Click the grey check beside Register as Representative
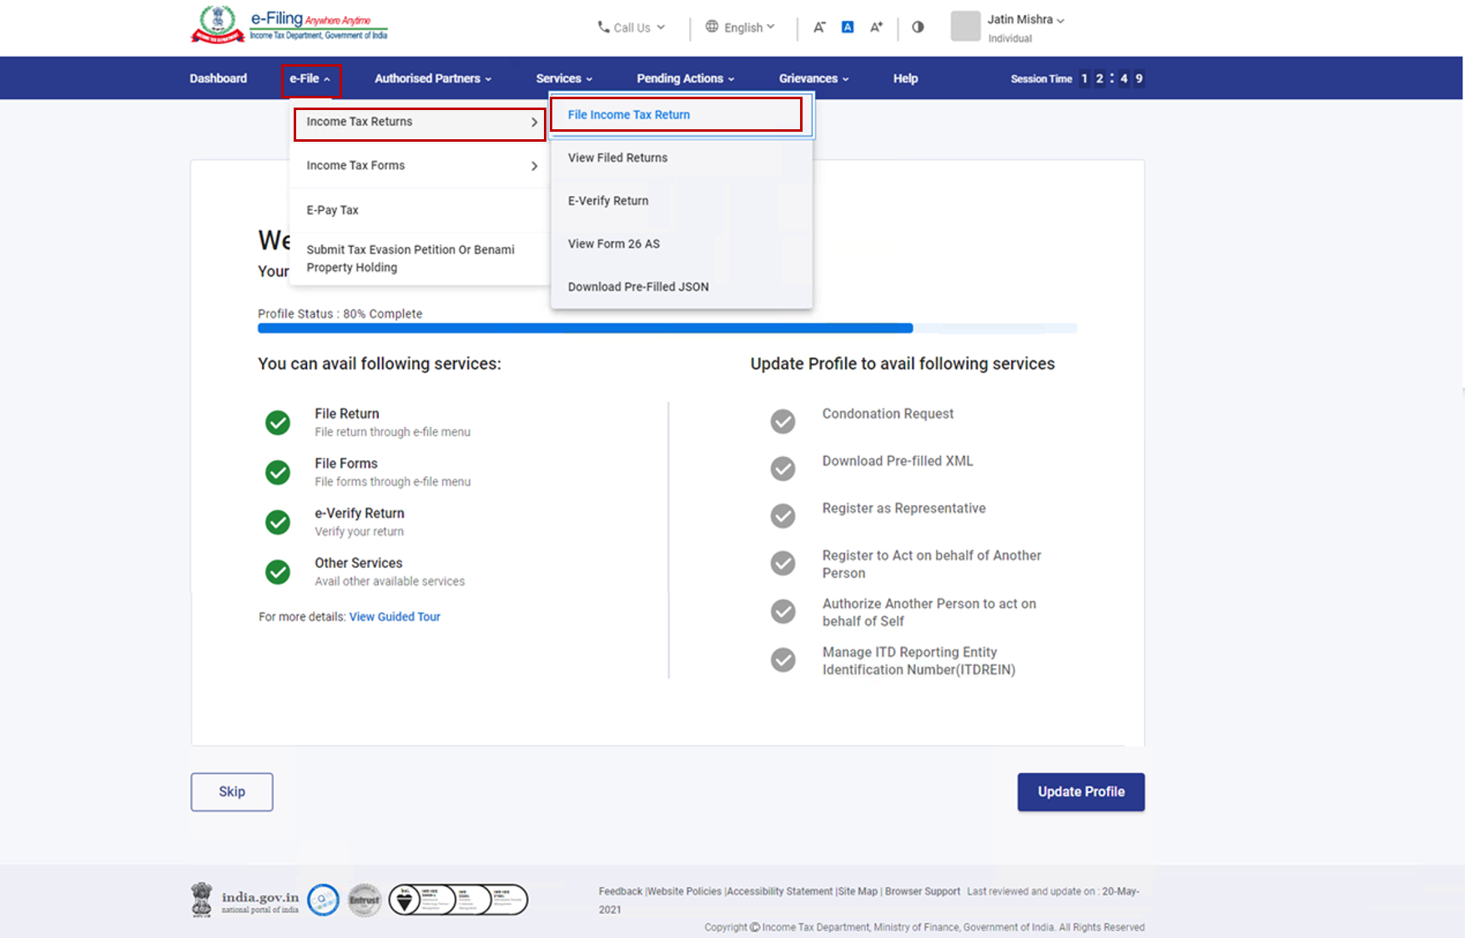Viewport: 1465px width, 938px height. [x=783, y=516]
